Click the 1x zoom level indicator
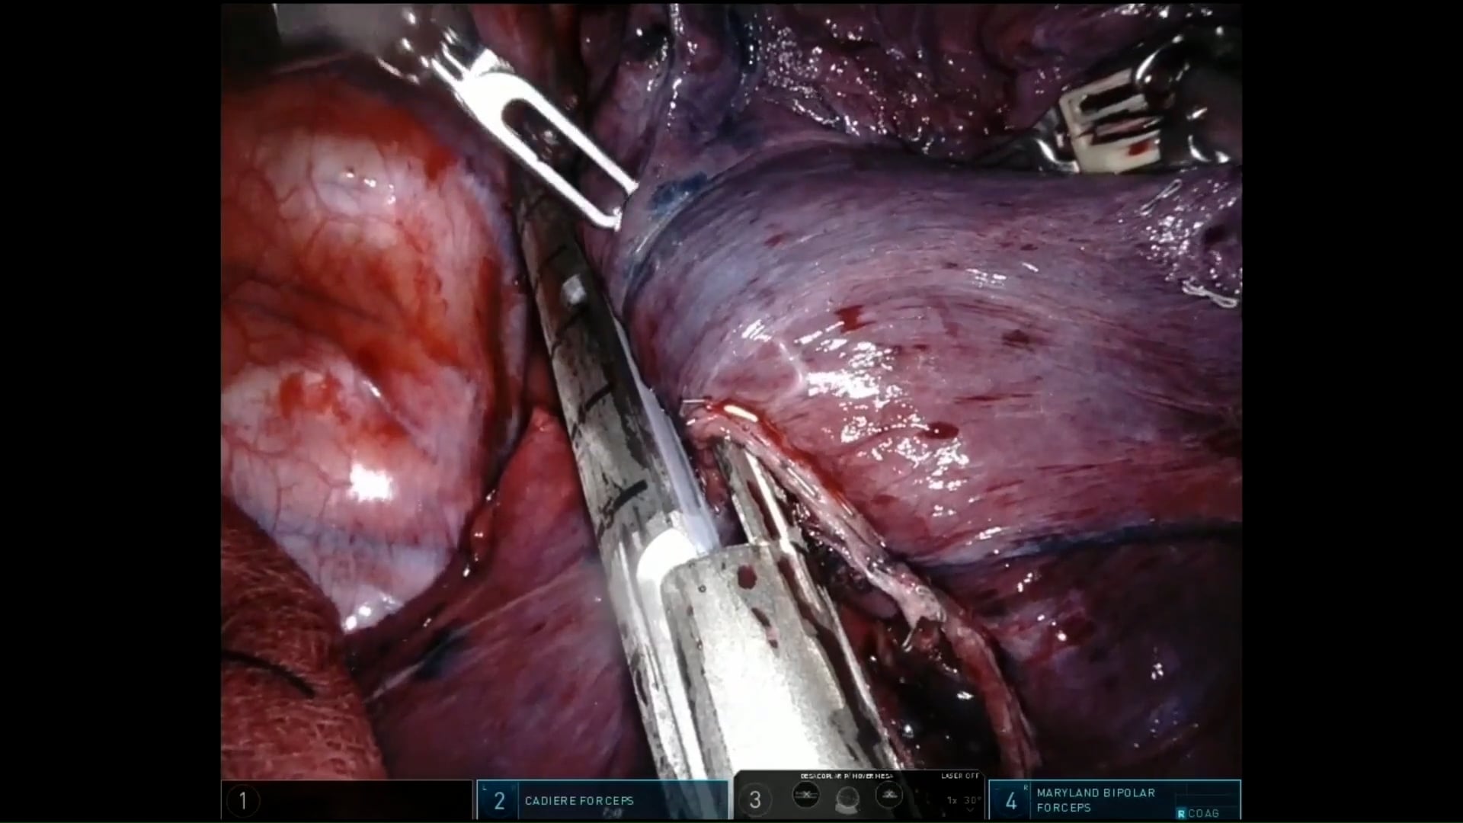1463x823 pixels. point(952,800)
